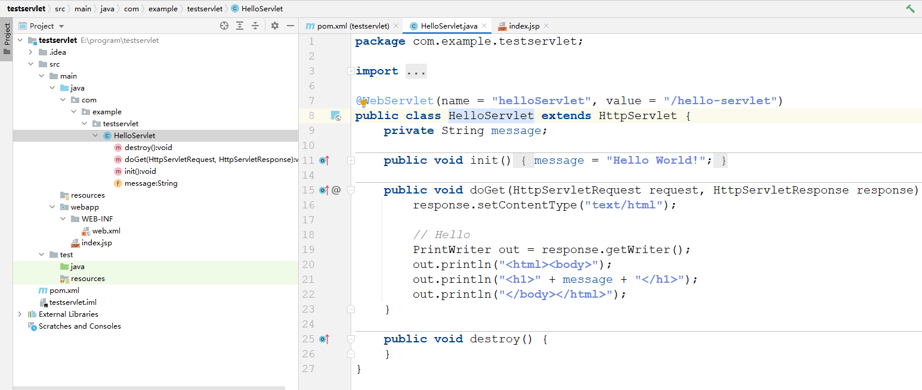Screen dimensions: 922x390
Task: Collapse the testservlet root node
Action: (20, 40)
